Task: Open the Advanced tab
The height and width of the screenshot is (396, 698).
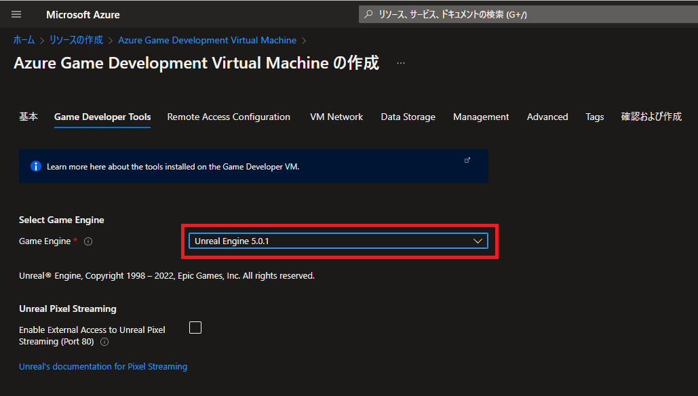Action: tap(547, 117)
